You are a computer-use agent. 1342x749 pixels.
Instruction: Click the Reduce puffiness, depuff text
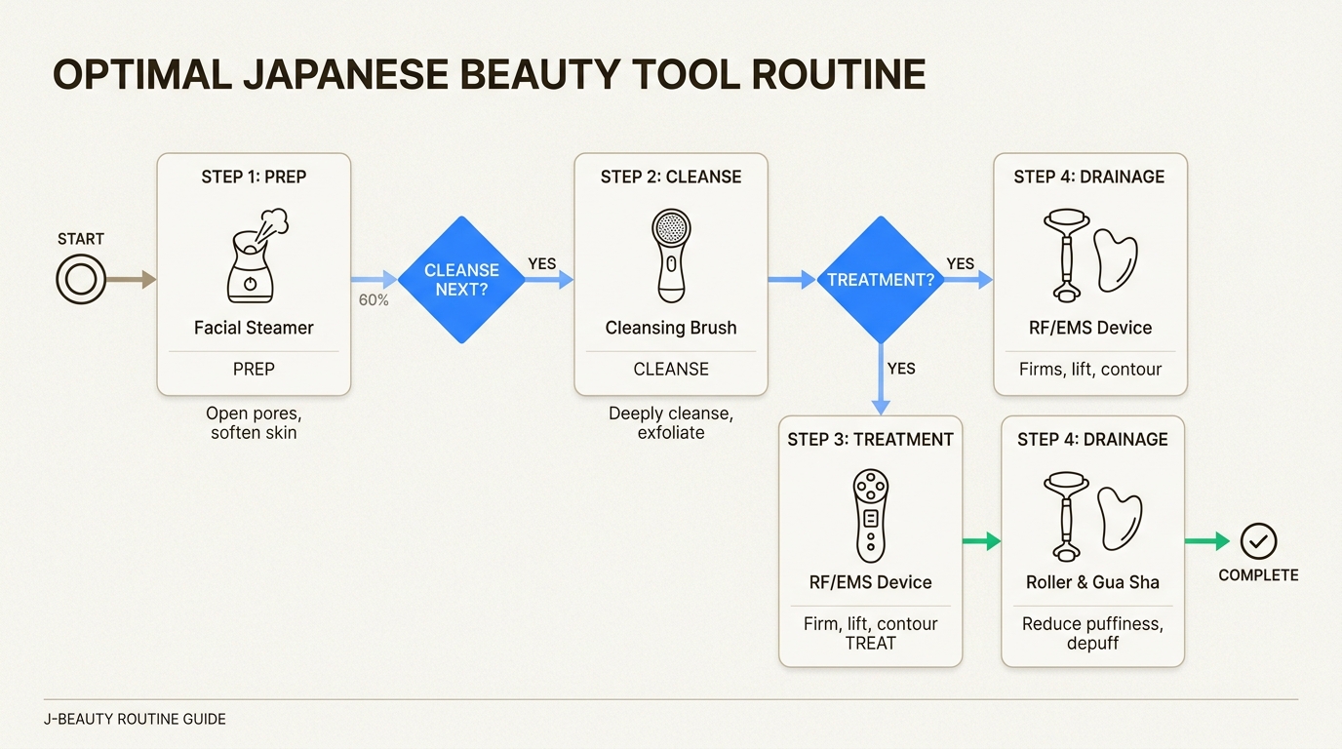tap(1092, 633)
